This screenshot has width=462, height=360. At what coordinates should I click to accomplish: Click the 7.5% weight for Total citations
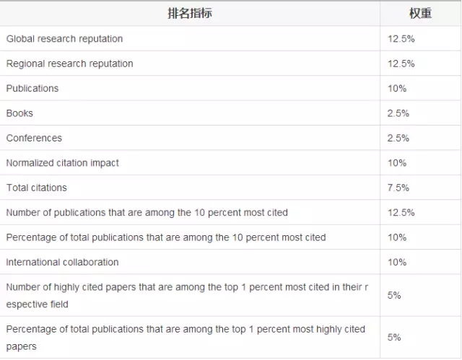click(x=398, y=188)
